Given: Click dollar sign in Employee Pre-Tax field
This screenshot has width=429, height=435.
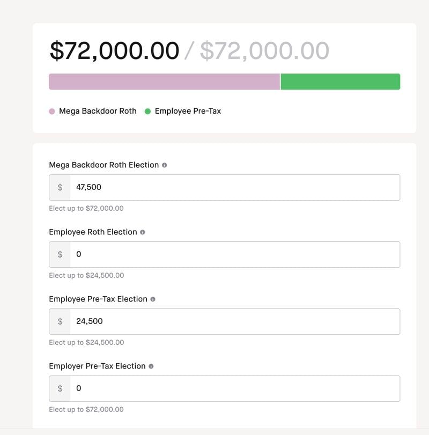Looking at the screenshot, I should (x=60, y=321).
